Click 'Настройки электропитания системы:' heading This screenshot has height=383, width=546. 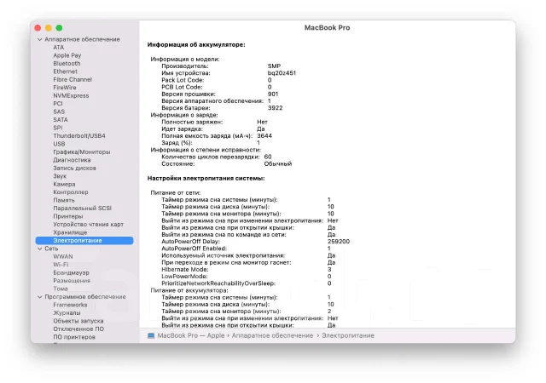(206, 178)
